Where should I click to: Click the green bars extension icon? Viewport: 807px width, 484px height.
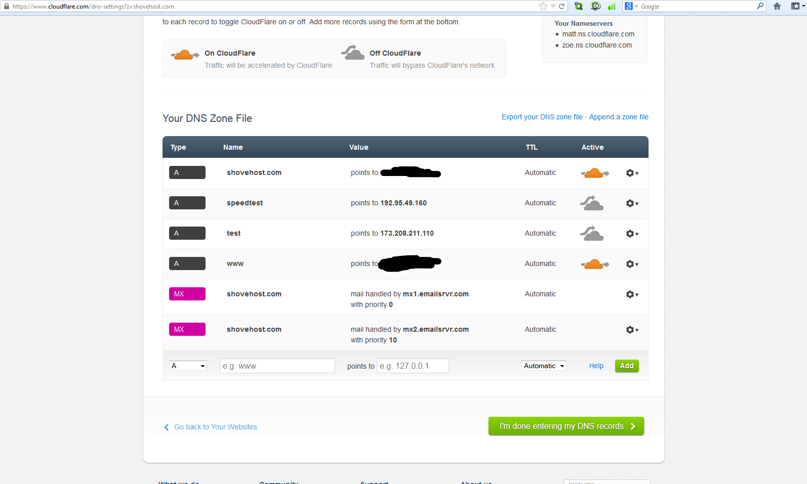(612, 6)
